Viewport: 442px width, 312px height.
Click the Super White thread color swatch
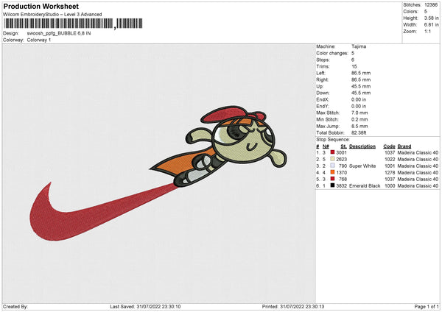pos(333,166)
